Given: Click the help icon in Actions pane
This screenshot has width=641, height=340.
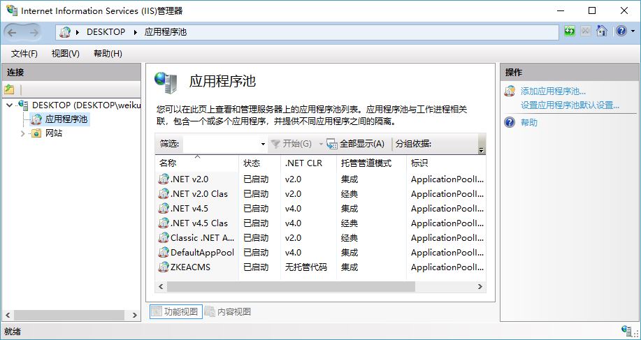Looking at the screenshot, I should click(x=510, y=122).
